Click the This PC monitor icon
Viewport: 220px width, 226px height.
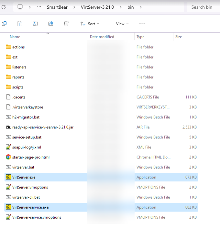point(20,7)
